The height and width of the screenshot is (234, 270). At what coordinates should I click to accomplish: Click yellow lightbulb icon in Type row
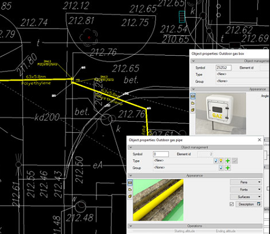(221, 161)
